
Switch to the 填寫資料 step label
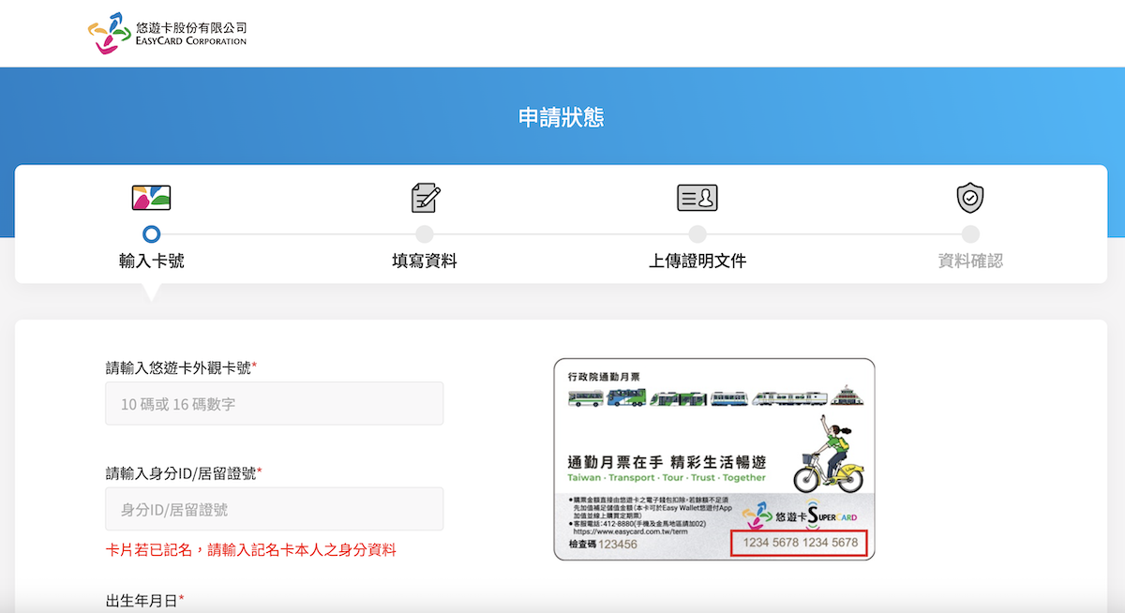coord(424,261)
